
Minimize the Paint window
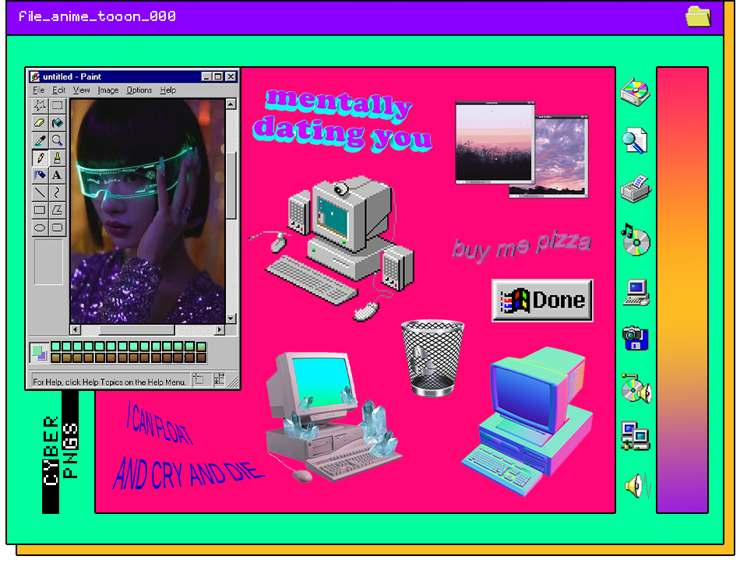[x=206, y=76]
